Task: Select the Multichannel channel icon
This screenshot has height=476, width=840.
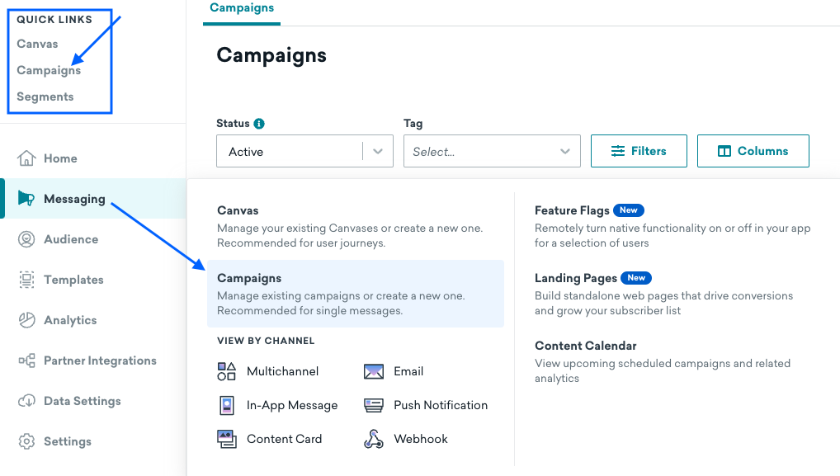Action: pos(227,371)
